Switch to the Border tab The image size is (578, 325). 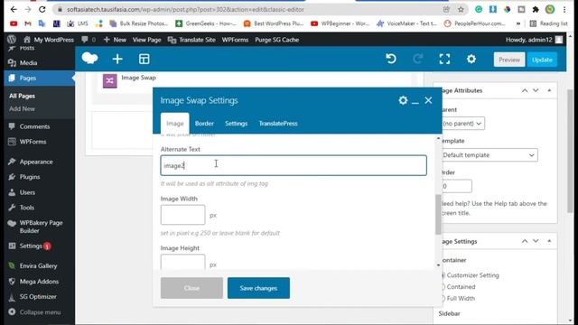pyautogui.click(x=204, y=124)
